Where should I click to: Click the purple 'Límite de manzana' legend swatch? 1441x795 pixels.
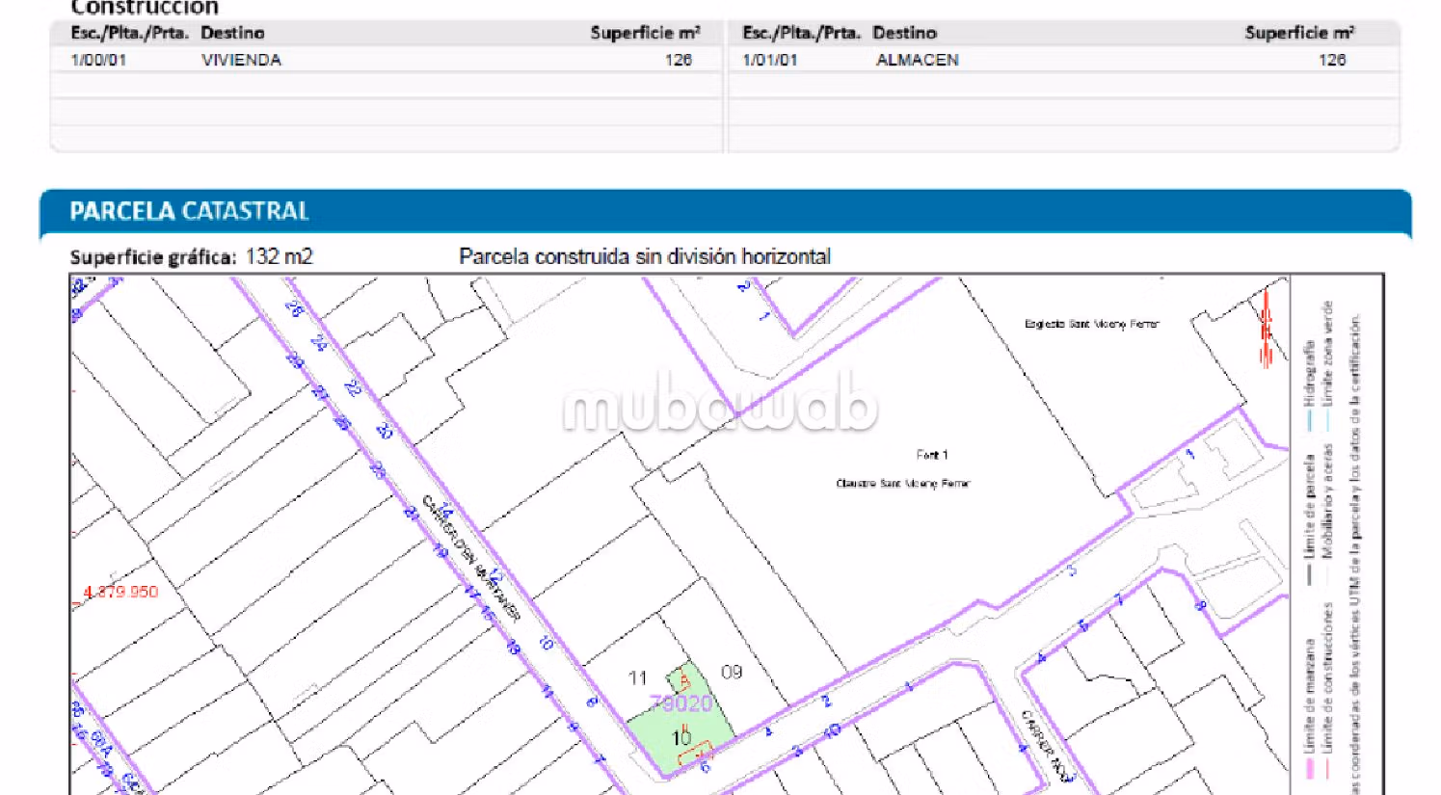coord(1309,768)
